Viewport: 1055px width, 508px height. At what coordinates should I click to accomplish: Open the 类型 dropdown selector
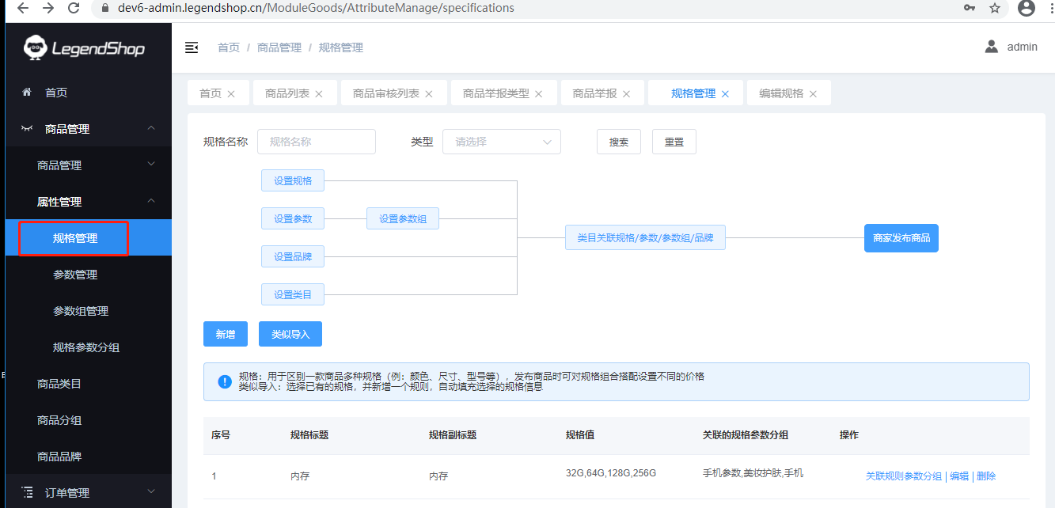click(x=501, y=142)
